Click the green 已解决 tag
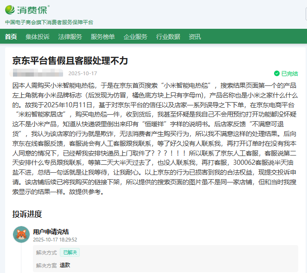 pyautogui.click(x=71, y=253)
